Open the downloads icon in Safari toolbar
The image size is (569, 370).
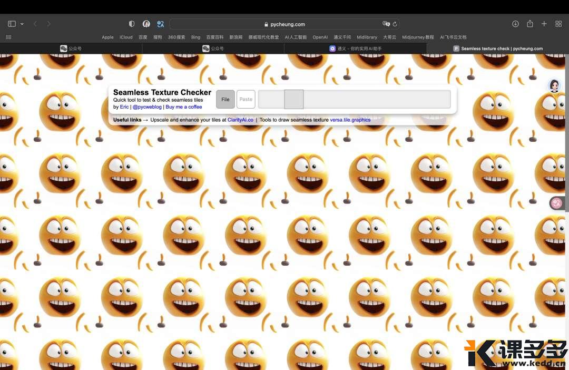pyautogui.click(x=515, y=24)
